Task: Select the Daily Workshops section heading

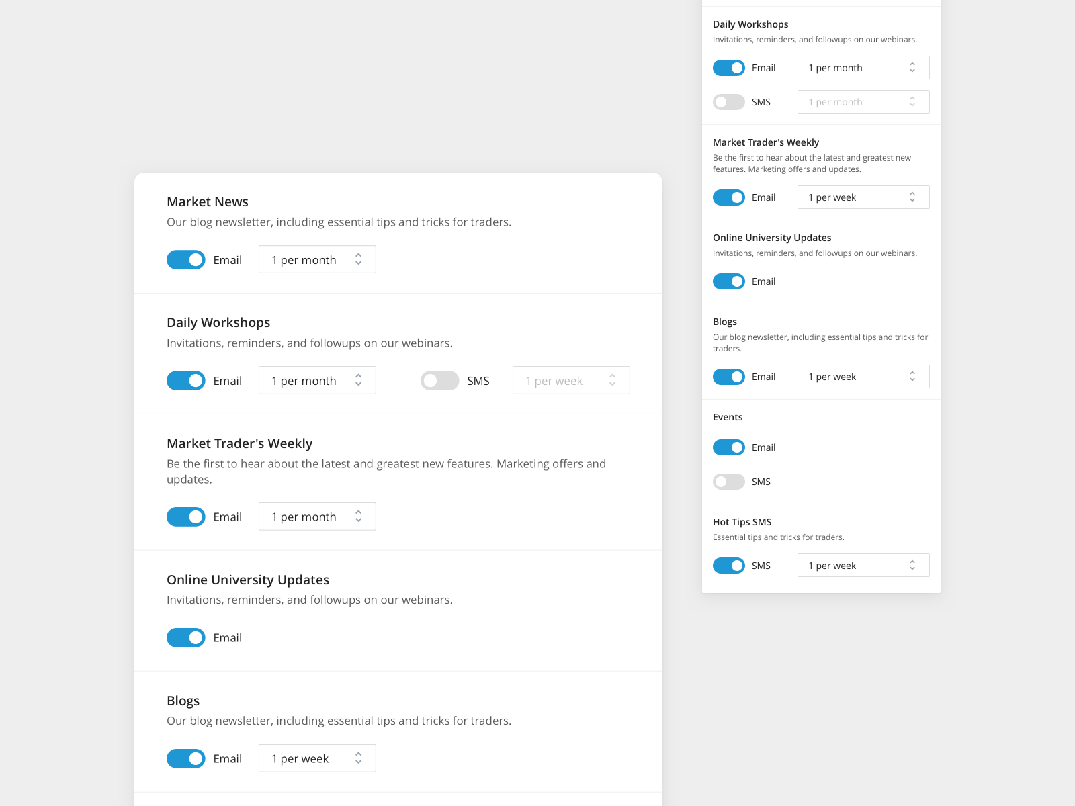Action: coord(218,322)
